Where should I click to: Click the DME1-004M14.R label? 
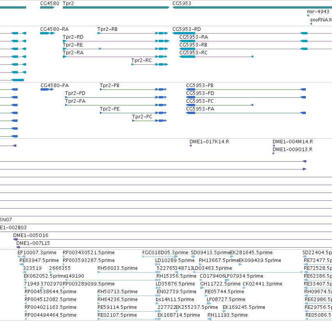tap(293, 141)
